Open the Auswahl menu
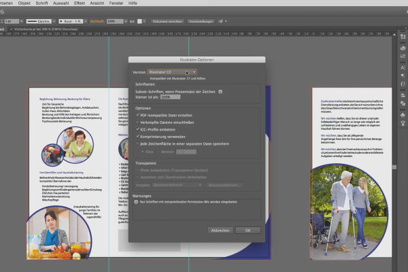408x272 pixels. click(x=61, y=3)
